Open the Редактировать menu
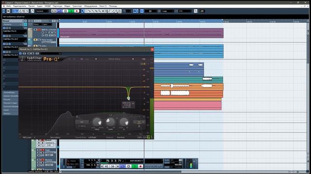This screenshot has width=311, height=174. point(19,6)
